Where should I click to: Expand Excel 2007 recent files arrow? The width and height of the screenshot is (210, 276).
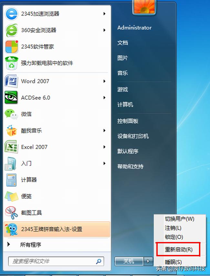click(x=104, y=147)
